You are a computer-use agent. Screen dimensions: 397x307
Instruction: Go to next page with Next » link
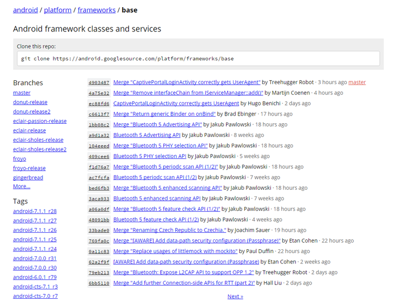(235, 297)
